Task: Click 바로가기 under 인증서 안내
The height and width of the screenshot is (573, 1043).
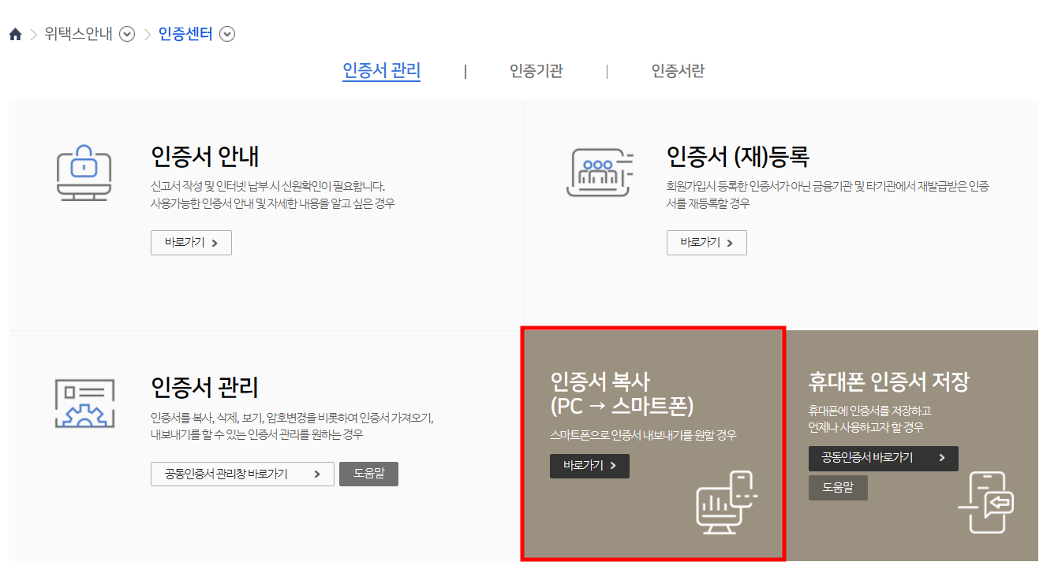Action: (x=191, y=243)
